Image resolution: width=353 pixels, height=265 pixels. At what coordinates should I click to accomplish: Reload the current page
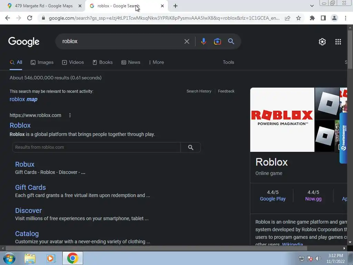click(30, 18)
